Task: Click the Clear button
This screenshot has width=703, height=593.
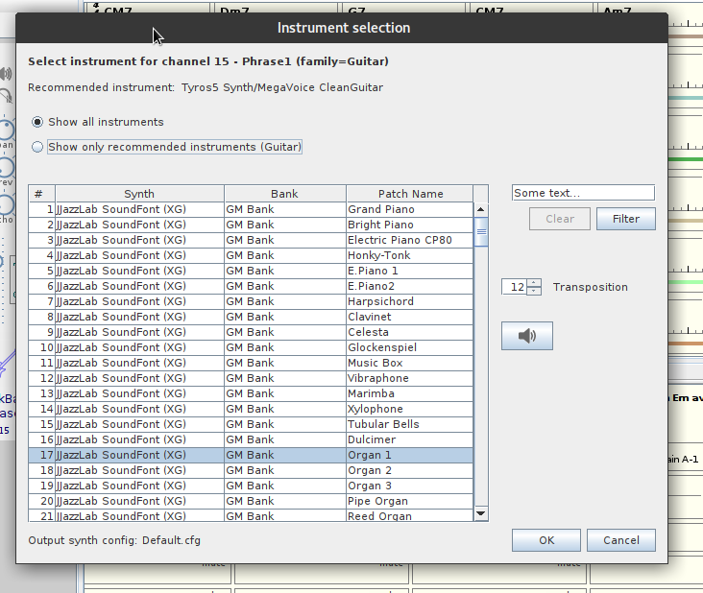Action: [x=560, y=219]
